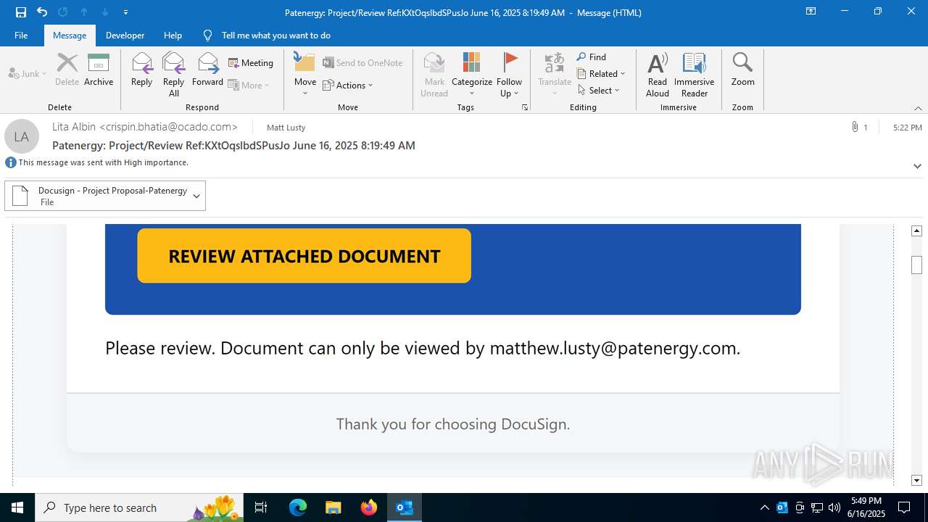Open the Docusign Project Proposal attachment
Viewport: 928px width, 522px height.
coord(96,196)
